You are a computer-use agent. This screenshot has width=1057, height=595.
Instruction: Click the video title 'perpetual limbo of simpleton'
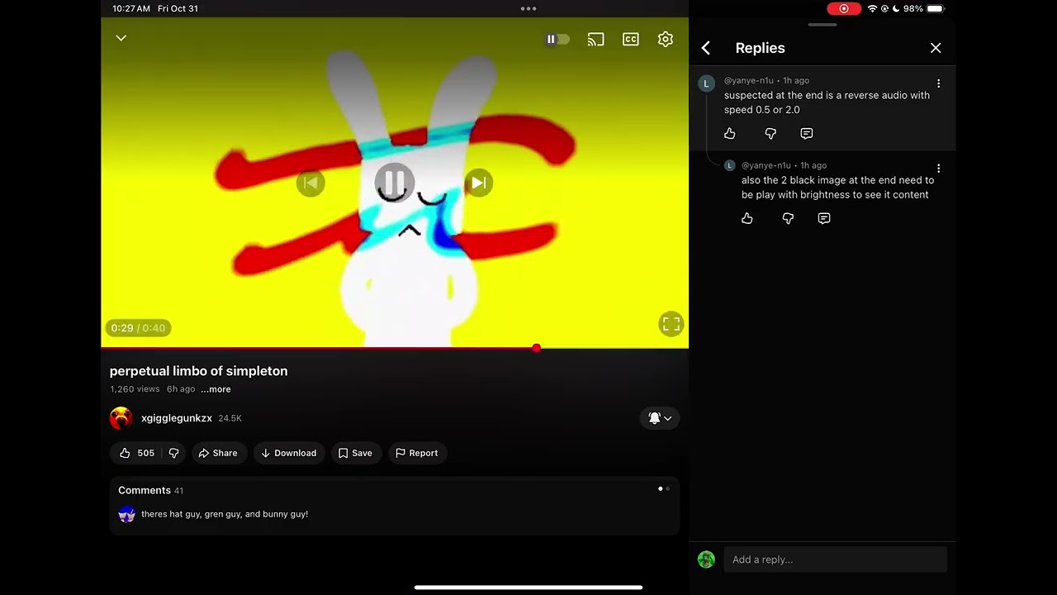[x=198, y=371]
